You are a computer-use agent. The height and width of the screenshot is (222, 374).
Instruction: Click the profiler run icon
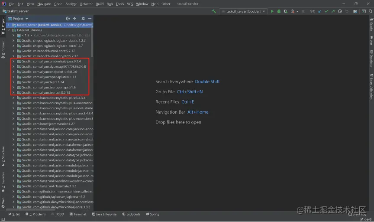[x=293, y=11]
